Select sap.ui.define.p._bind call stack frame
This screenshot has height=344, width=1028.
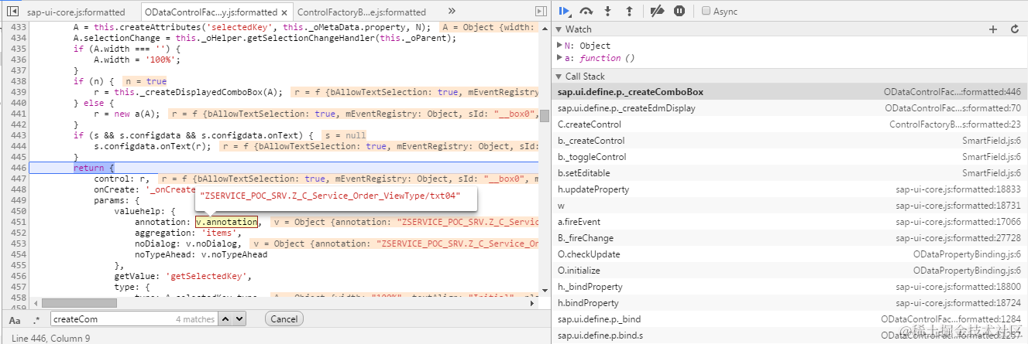(788, 319)
